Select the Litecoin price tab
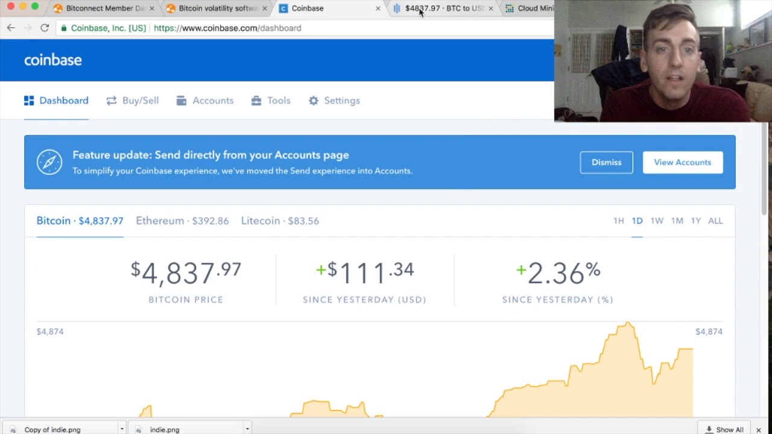Viewport: 772px width, 434px height. tap(280, 221)
